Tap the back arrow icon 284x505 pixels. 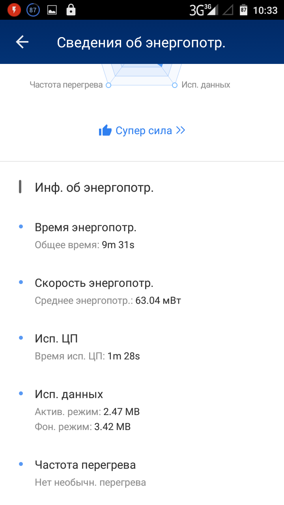[22, 42]
